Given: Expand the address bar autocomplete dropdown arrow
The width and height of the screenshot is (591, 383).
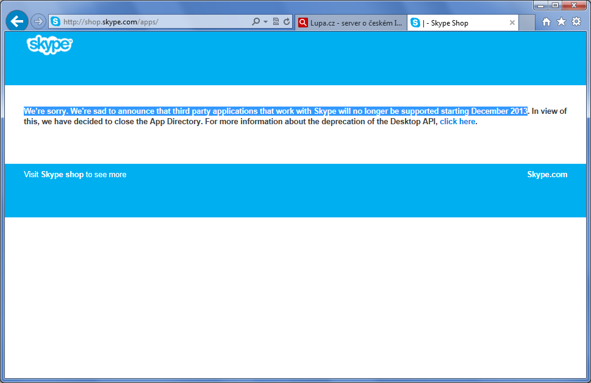Looking at the screenshot, I should [x=265, y=22].
